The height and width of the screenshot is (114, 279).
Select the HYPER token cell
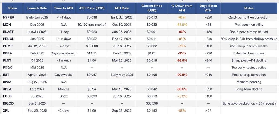click(8, 17)
